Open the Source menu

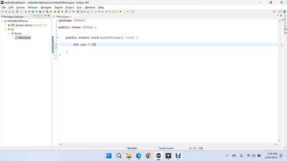click(21, 8)
